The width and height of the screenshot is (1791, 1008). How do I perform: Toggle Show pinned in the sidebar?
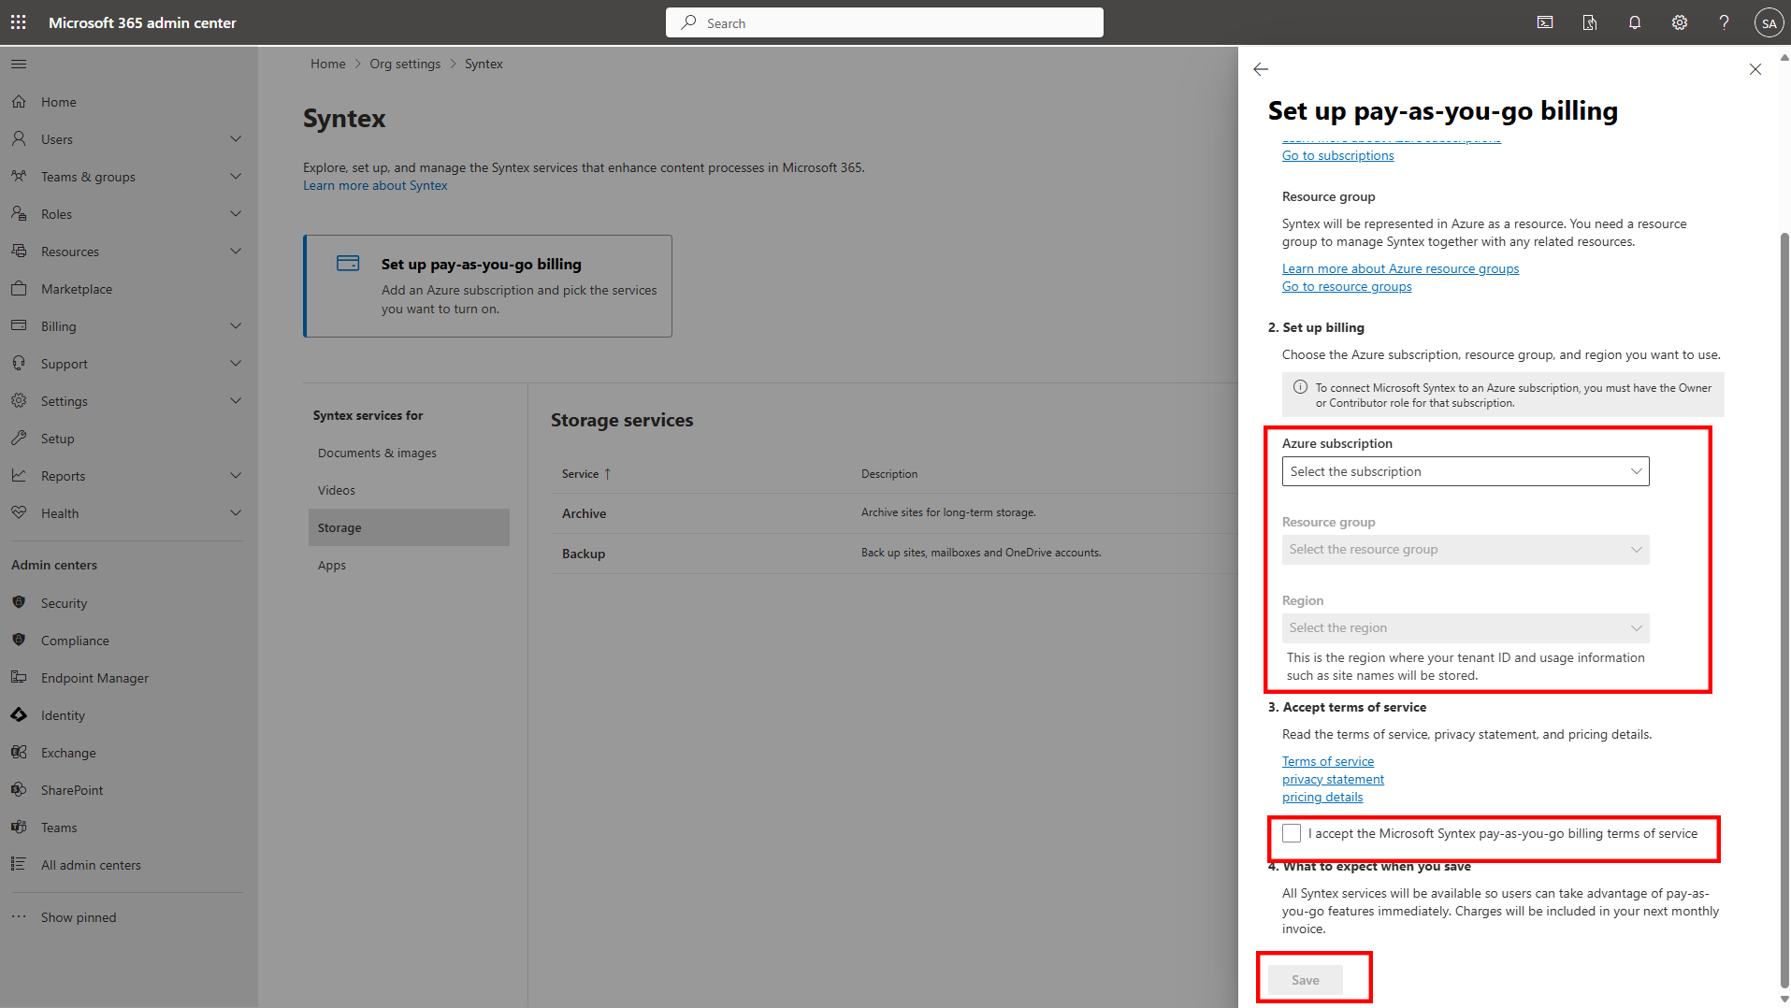click(79, 916)
